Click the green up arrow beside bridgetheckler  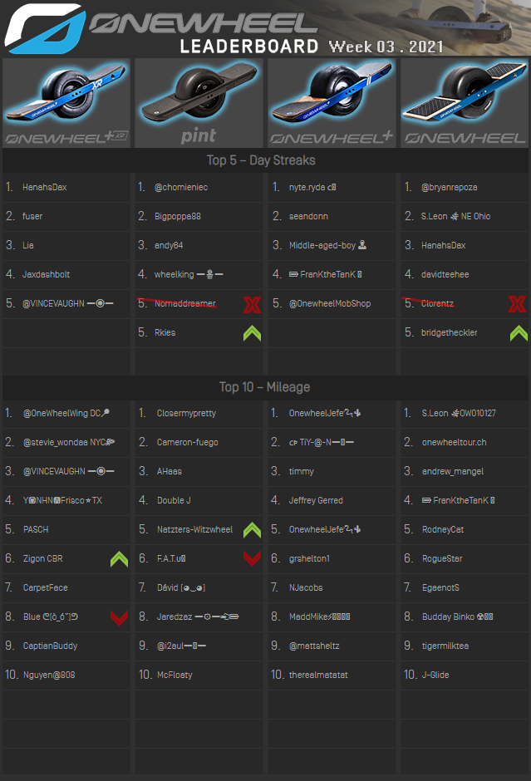click(518, 333)
